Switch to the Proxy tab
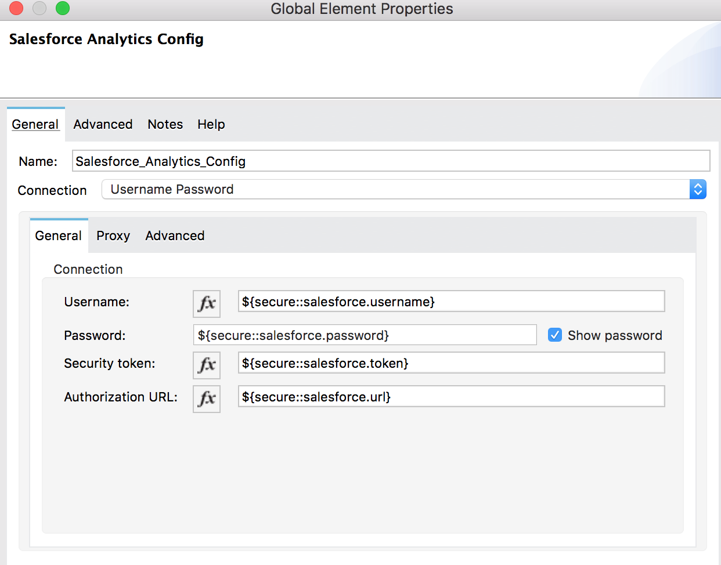 click(113, 236)
